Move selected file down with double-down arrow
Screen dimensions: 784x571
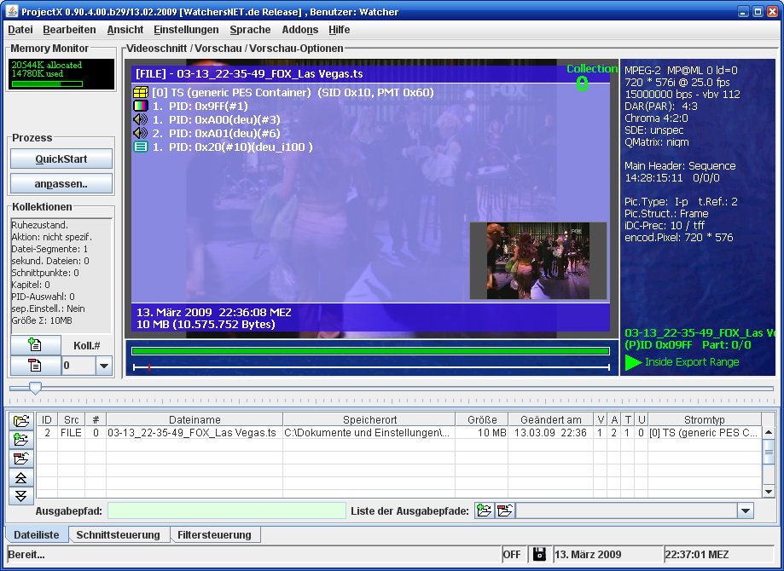(x=21, y=495)
